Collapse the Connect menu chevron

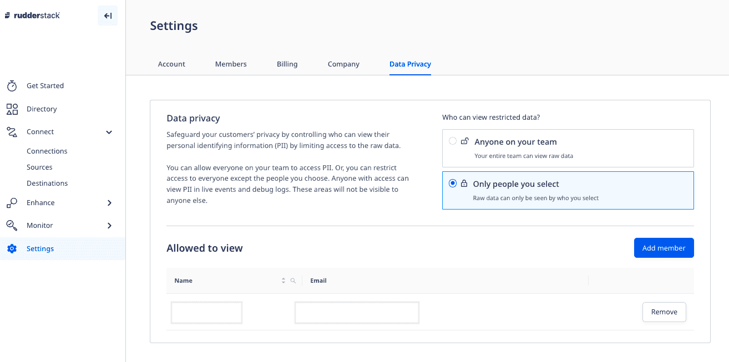[109, 132]
